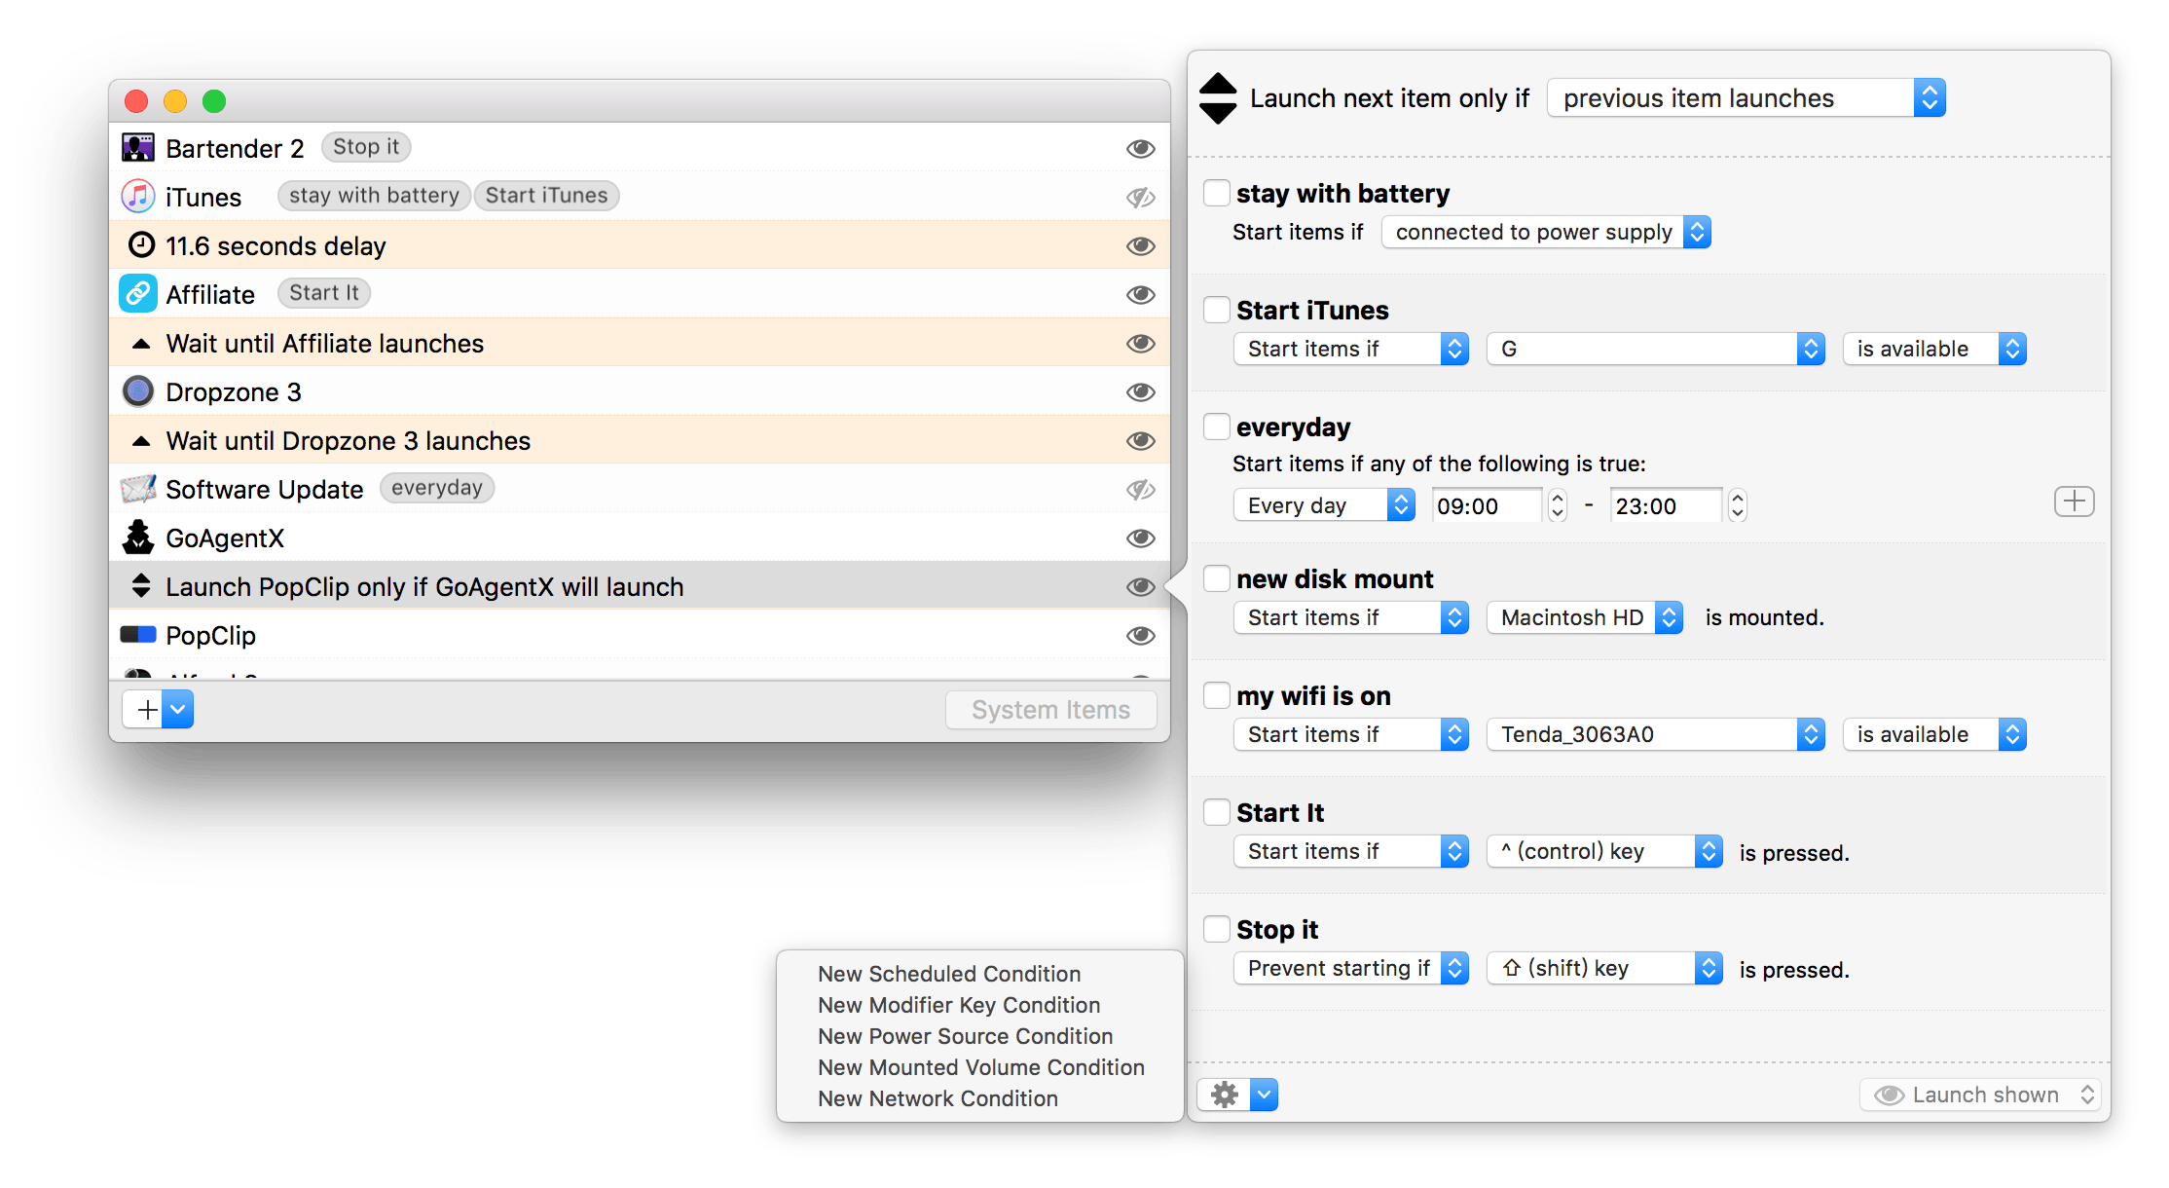Open the previous item launches dropdown
The image size is (2169, 1188).
1746,98
